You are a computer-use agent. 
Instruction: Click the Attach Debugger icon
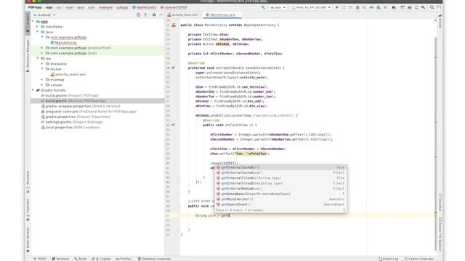tap(379, 7)
